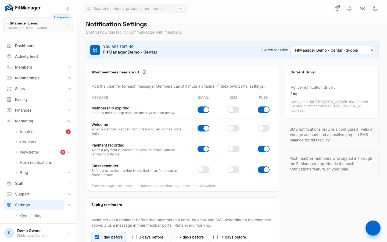Disable Welcome email notification switch
The height and width of the screenshot is (242, 387).
pos(203,128)
